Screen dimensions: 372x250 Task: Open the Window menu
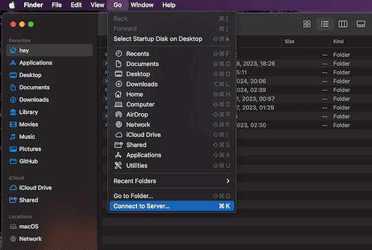[142, 5]
